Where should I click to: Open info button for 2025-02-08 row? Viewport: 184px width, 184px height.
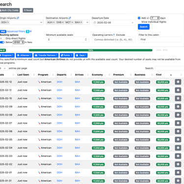178,115
